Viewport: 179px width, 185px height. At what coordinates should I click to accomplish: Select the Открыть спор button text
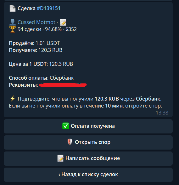tap(92, 142)
